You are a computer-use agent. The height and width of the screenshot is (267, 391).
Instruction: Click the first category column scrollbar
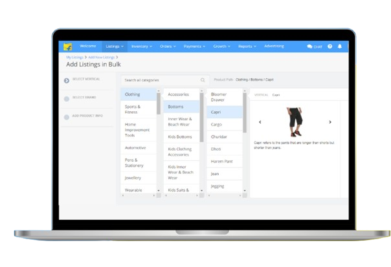[x=159, y=103]
